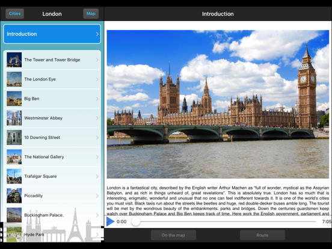Choose 'The National Gallery' list entry
This screenshot has width=332, height=249.
pos(52,157)
